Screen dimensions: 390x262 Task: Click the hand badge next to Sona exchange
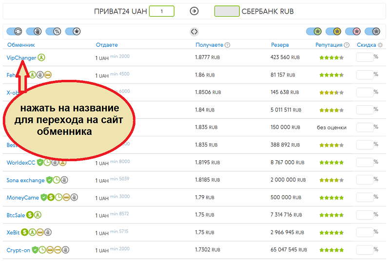coord(64,180)
